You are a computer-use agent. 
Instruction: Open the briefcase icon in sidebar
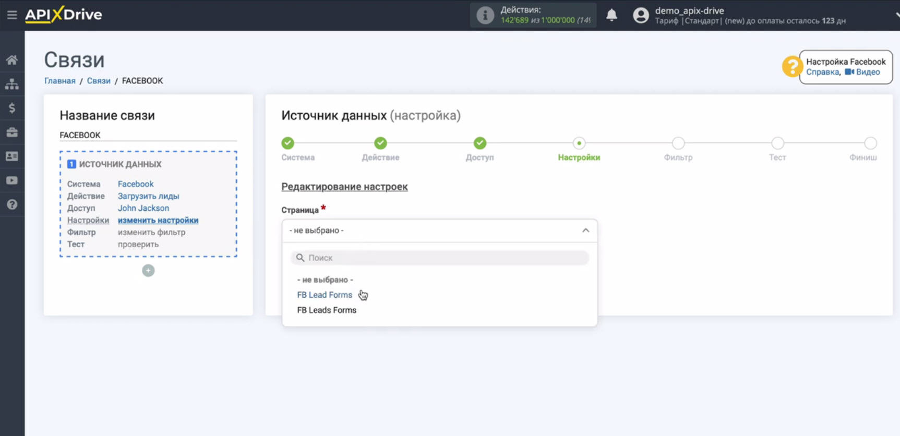(12, 132)
